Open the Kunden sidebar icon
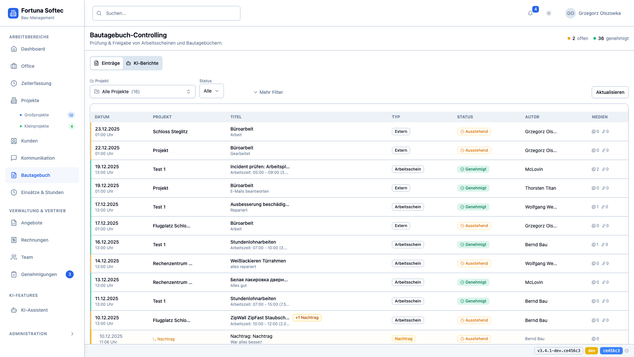634x357 pixels. pos(14,141)
